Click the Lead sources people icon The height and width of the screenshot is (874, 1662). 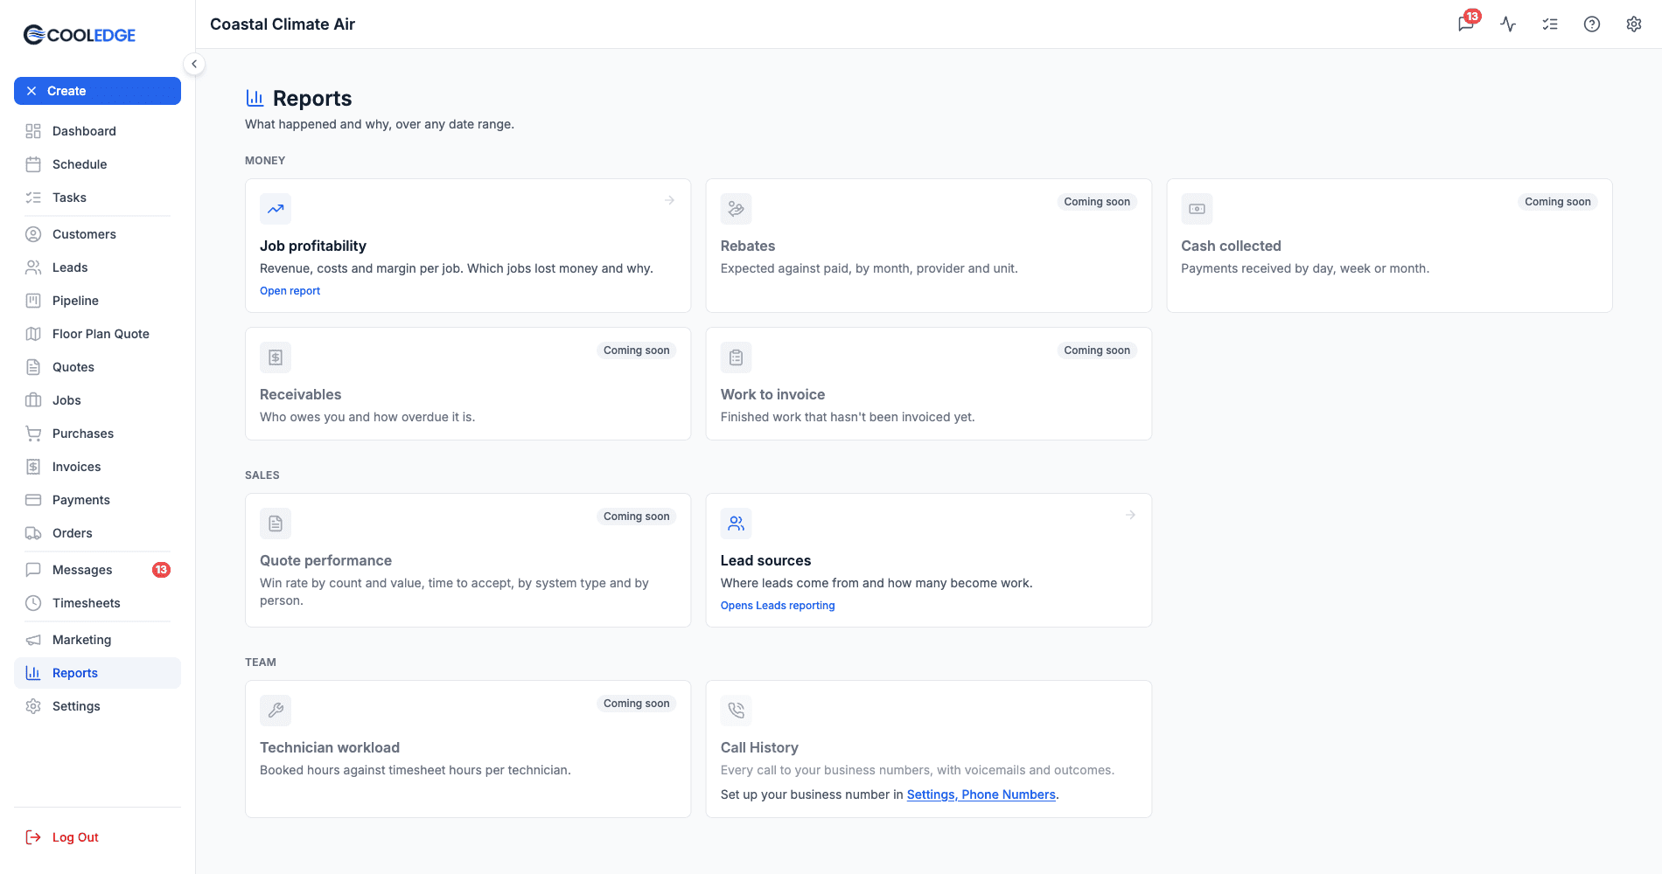click(x=737, y=524)
